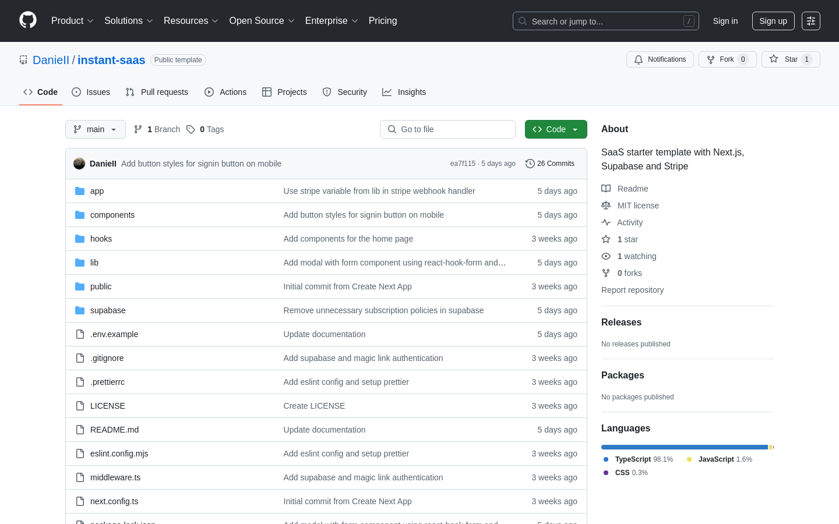Click the .env.example file icon
Viewport: 839px width, 524px height.
click(x=80, y=334)
